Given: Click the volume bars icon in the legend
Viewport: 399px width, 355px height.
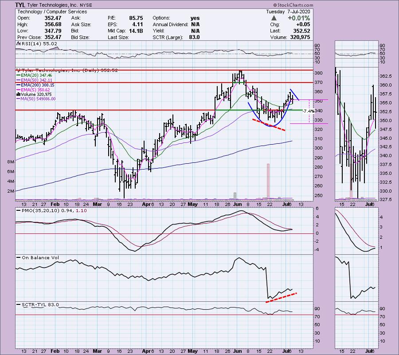Looking at the screenshot, I should (x=18, y=94).
